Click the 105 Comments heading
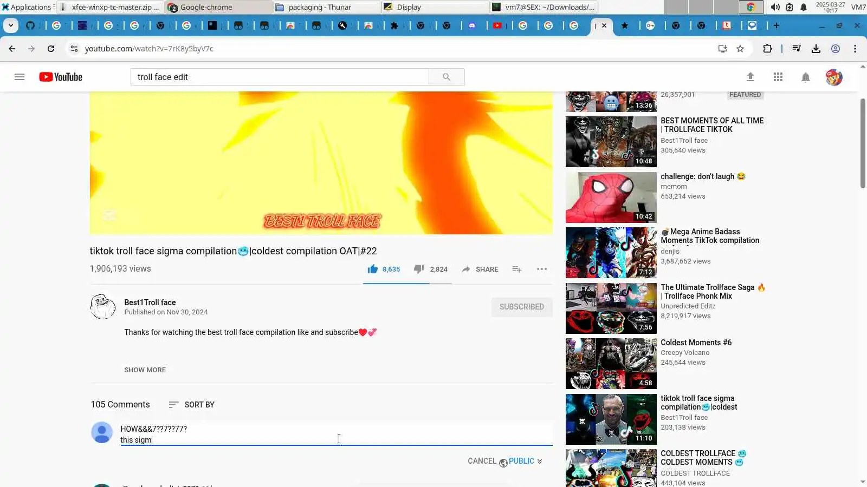Screen dimensions: 867x487 coord(120,405)
